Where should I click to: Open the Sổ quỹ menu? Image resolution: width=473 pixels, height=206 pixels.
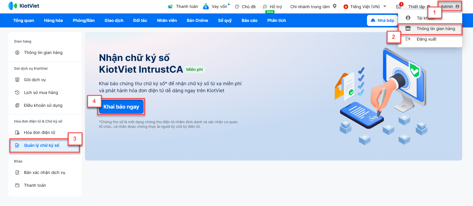pos(225,20)
